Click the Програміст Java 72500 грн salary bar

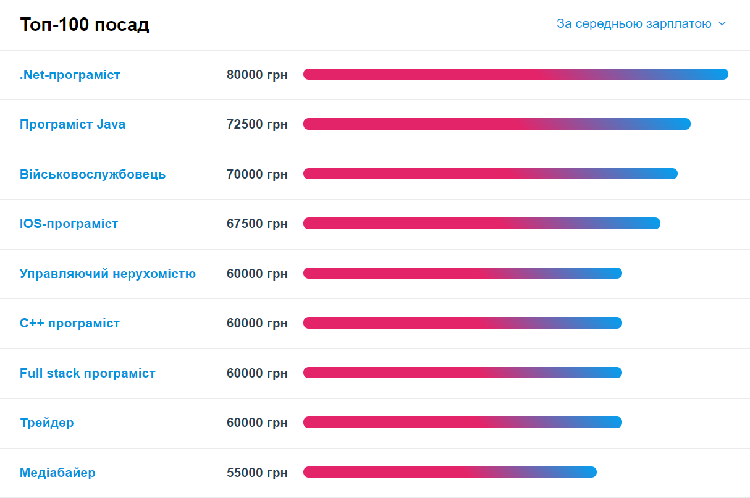[x=496, y=124]
